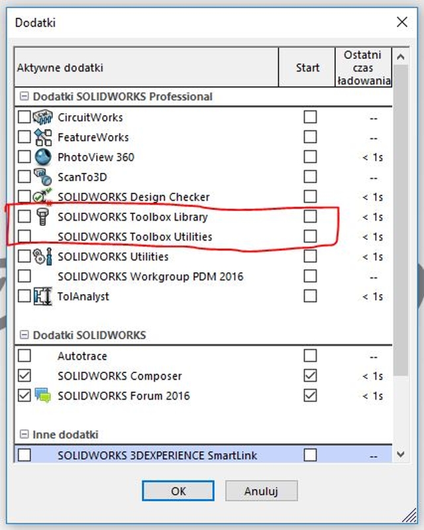
Task: Enable the FeatureWorks active add-in checkbox
Action: click(24, 137)
